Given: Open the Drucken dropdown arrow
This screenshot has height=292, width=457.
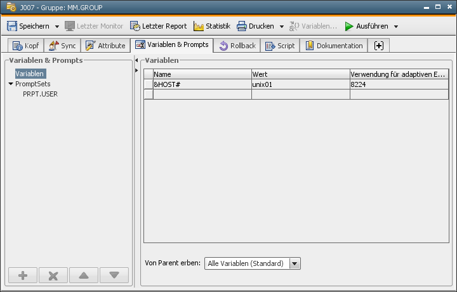Looking at the screenshot, I should tap(281, 27).
